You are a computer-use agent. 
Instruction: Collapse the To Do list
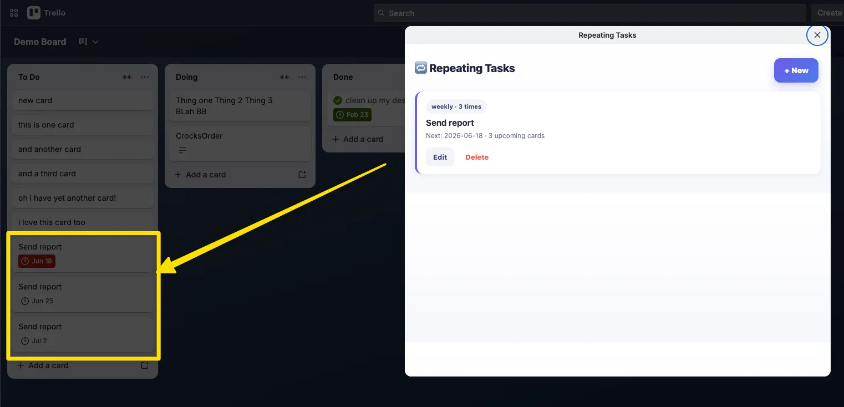pos(127,77)
